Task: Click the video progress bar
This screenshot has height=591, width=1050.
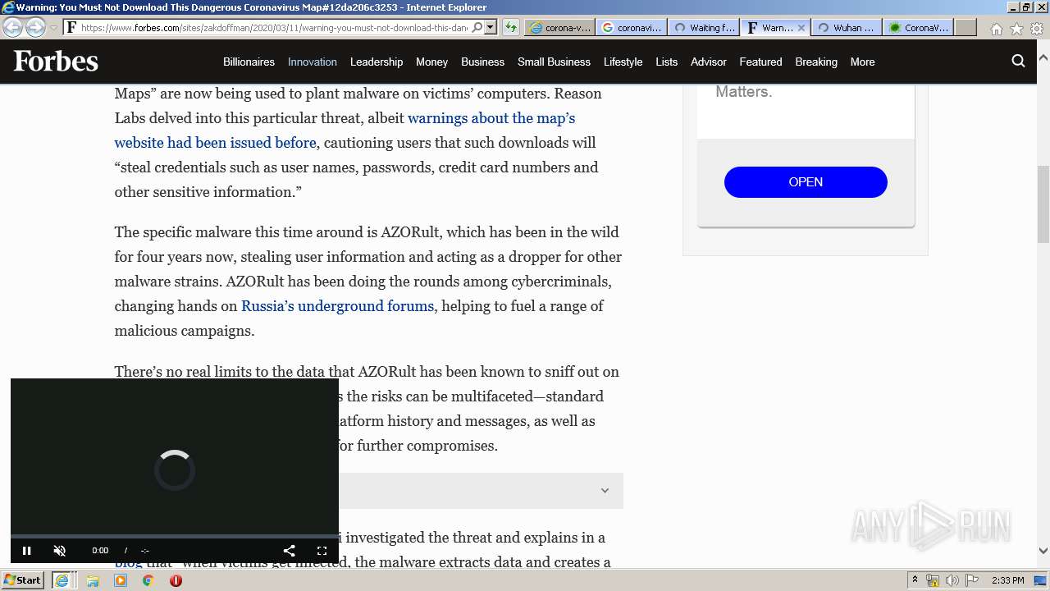Action: click(x=175, y=536)
